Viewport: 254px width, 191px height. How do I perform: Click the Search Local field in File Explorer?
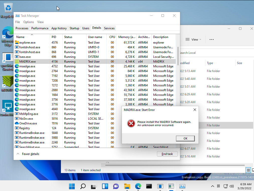(x=217, y=53)
